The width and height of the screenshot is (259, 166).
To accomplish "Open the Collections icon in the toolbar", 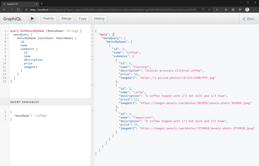I will pyautogui.click(x=233, y=9).
